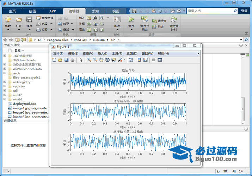252x176 pixels.
Task: Open the 工具(T) menu in Figure window
Action: 117,54
